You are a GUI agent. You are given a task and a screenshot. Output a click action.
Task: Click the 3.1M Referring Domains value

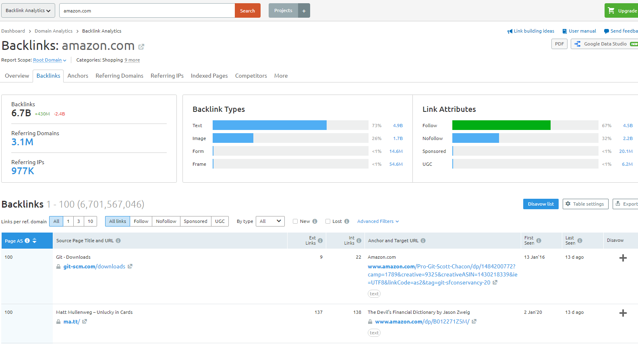click(22, 142)
